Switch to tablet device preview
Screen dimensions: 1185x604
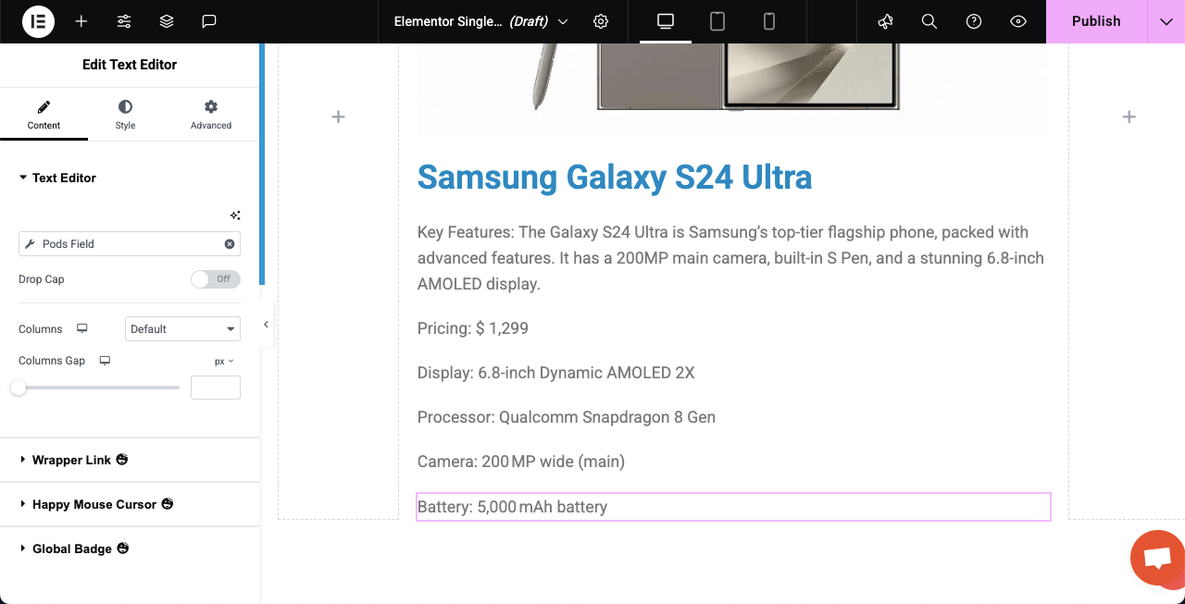pyautogui.click(x=717, y=21)
